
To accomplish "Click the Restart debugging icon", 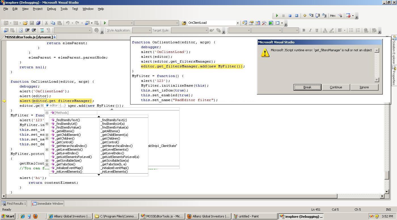I will coord(297,16).
